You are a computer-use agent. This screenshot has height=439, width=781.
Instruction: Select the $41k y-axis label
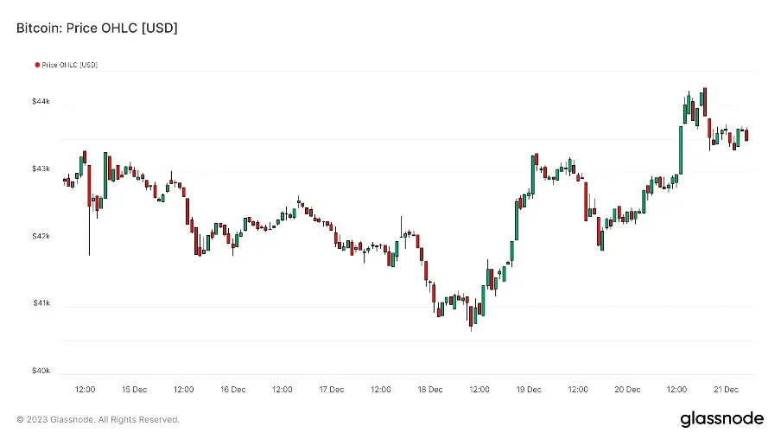(x=41, y=304)
